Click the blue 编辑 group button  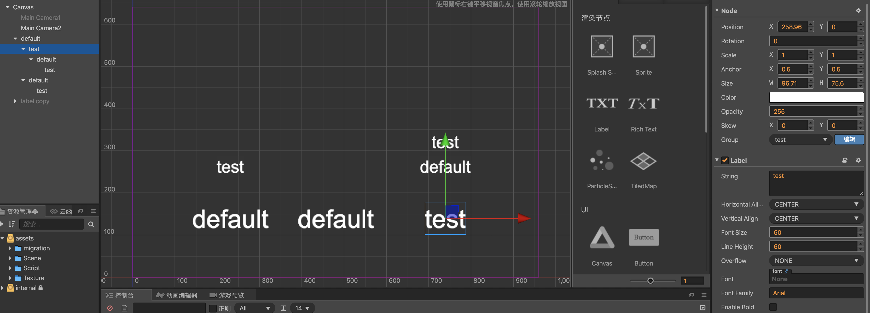point(849,140)
